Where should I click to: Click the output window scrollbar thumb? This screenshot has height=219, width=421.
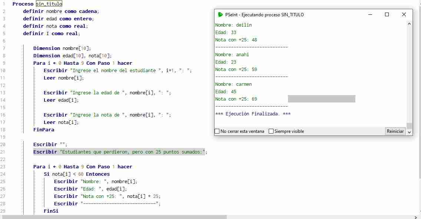pos(409,126)
